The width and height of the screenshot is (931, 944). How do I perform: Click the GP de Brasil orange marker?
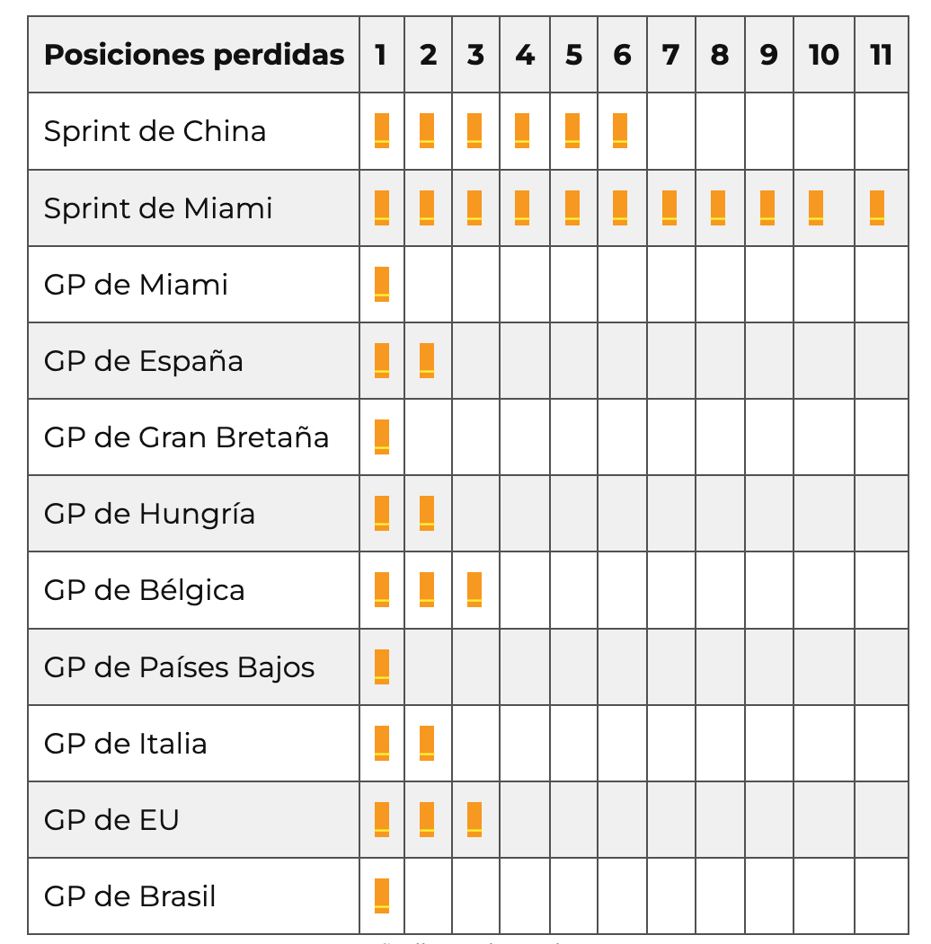pyautogui.click(x=382, y=895)
